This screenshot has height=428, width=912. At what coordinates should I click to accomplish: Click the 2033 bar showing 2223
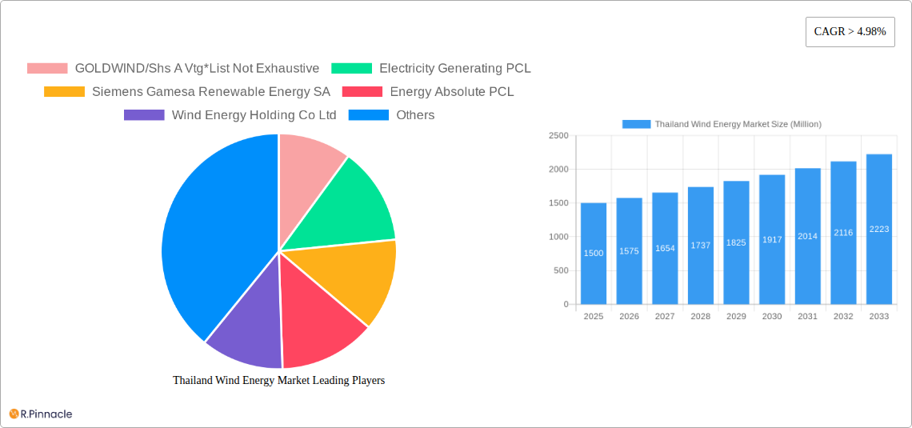point(879,229)
